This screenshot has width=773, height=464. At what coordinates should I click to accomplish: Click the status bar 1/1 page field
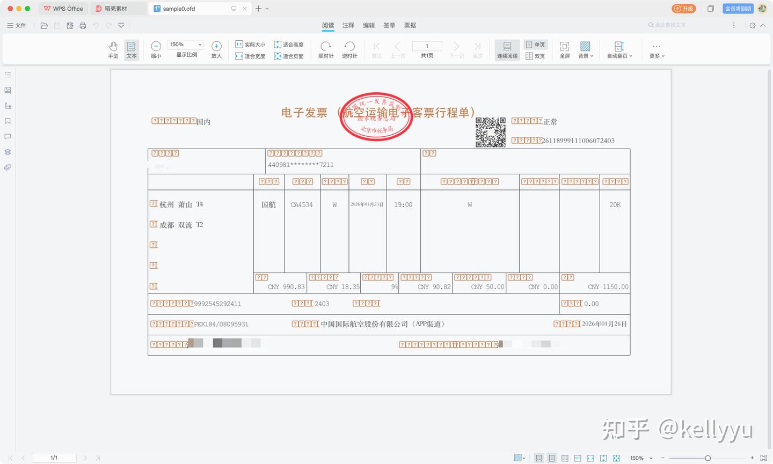click(x=54, y=458)
